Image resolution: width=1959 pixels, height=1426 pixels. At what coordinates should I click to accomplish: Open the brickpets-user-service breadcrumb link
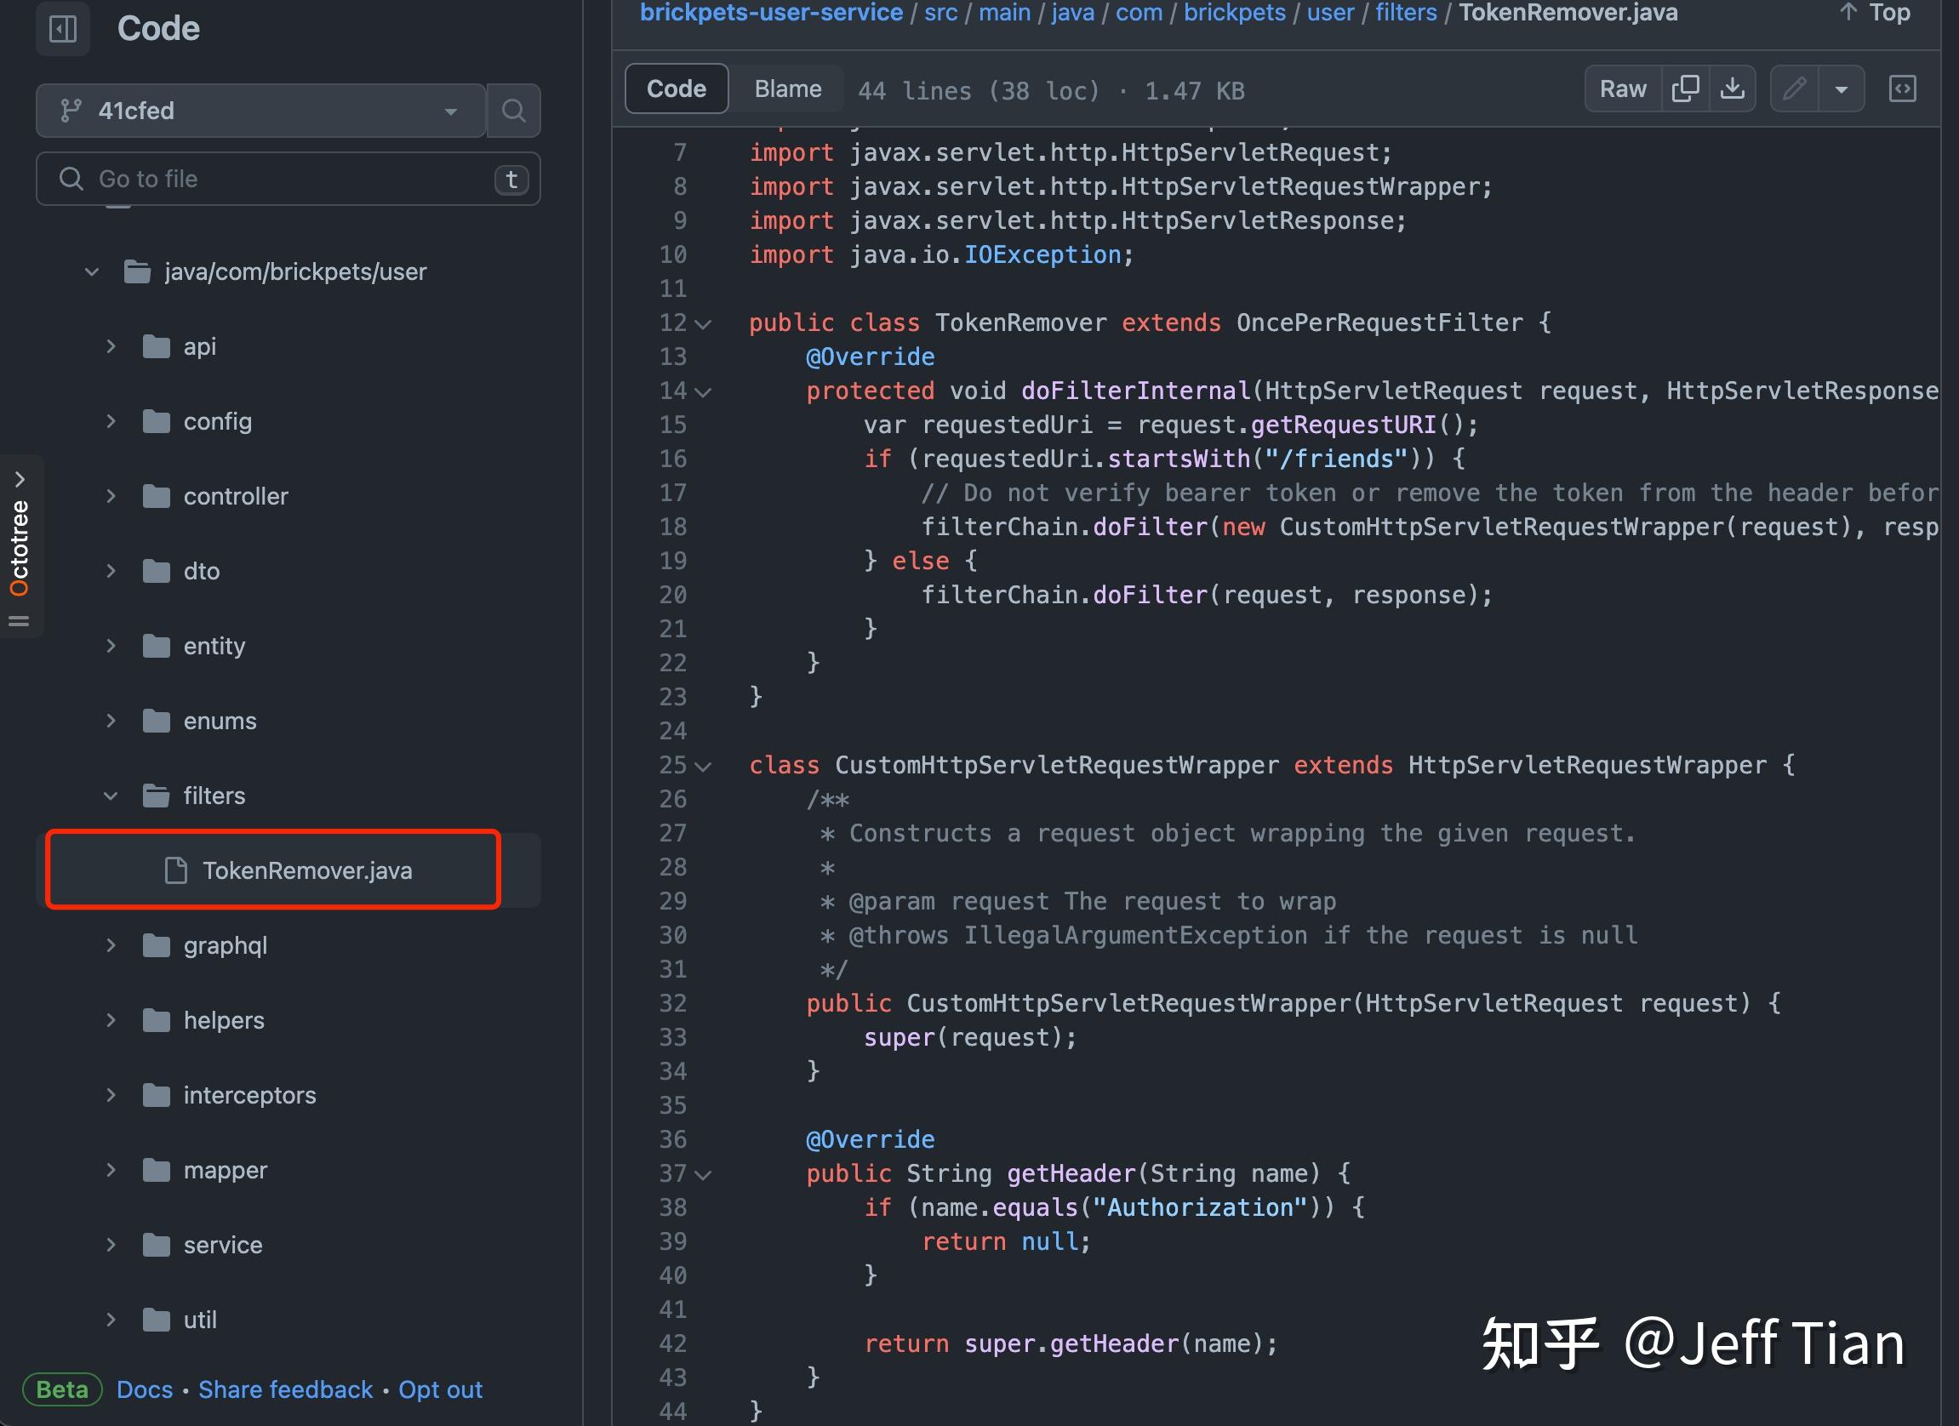click(771, 13)
